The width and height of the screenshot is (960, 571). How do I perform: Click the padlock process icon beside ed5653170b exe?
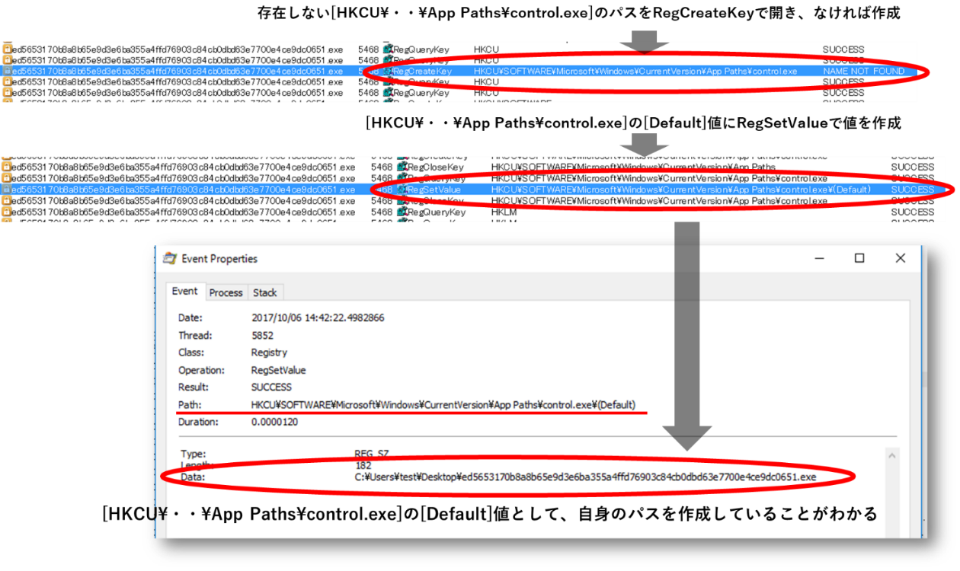tap(6, 49)
